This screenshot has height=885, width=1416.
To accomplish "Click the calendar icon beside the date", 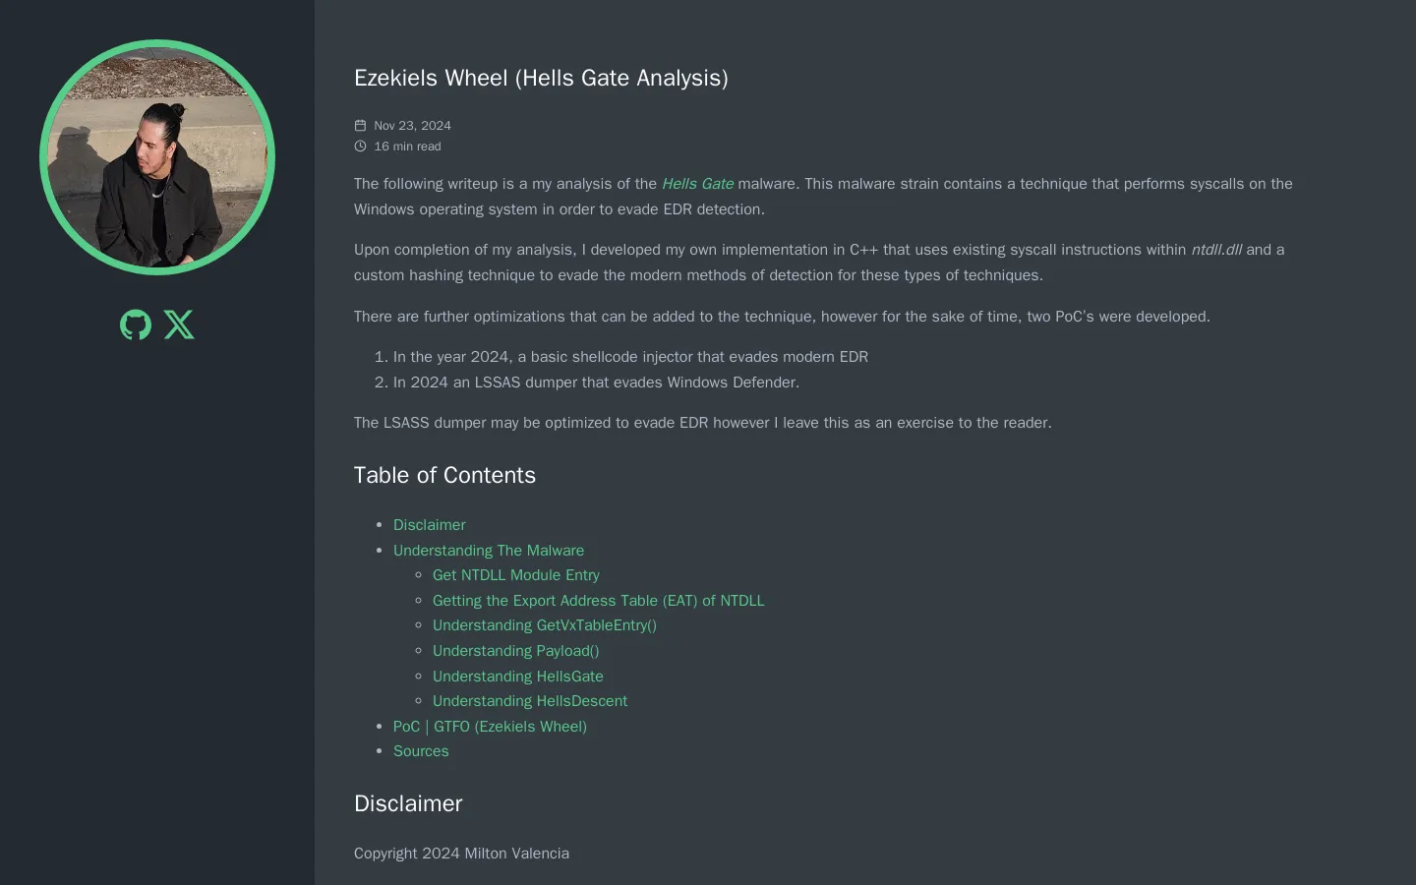I will [360, 126].
